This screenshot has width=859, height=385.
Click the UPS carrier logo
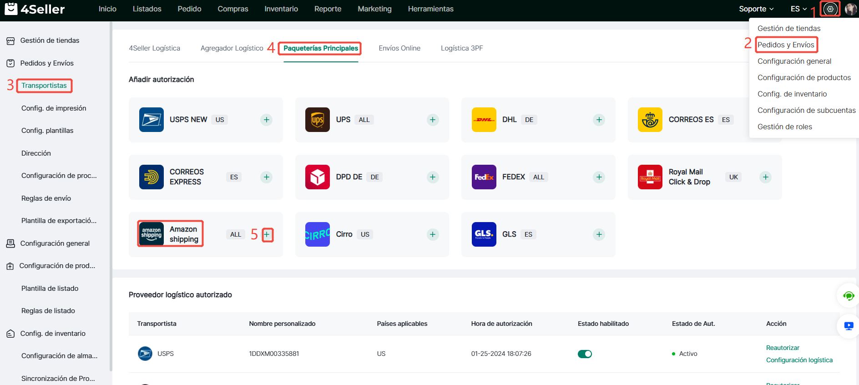318,120
